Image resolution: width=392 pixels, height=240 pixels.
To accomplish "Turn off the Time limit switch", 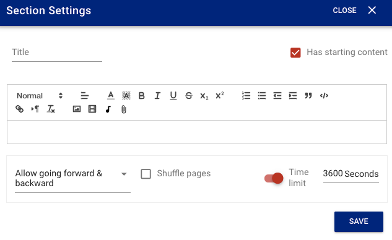I will [274, 178].
